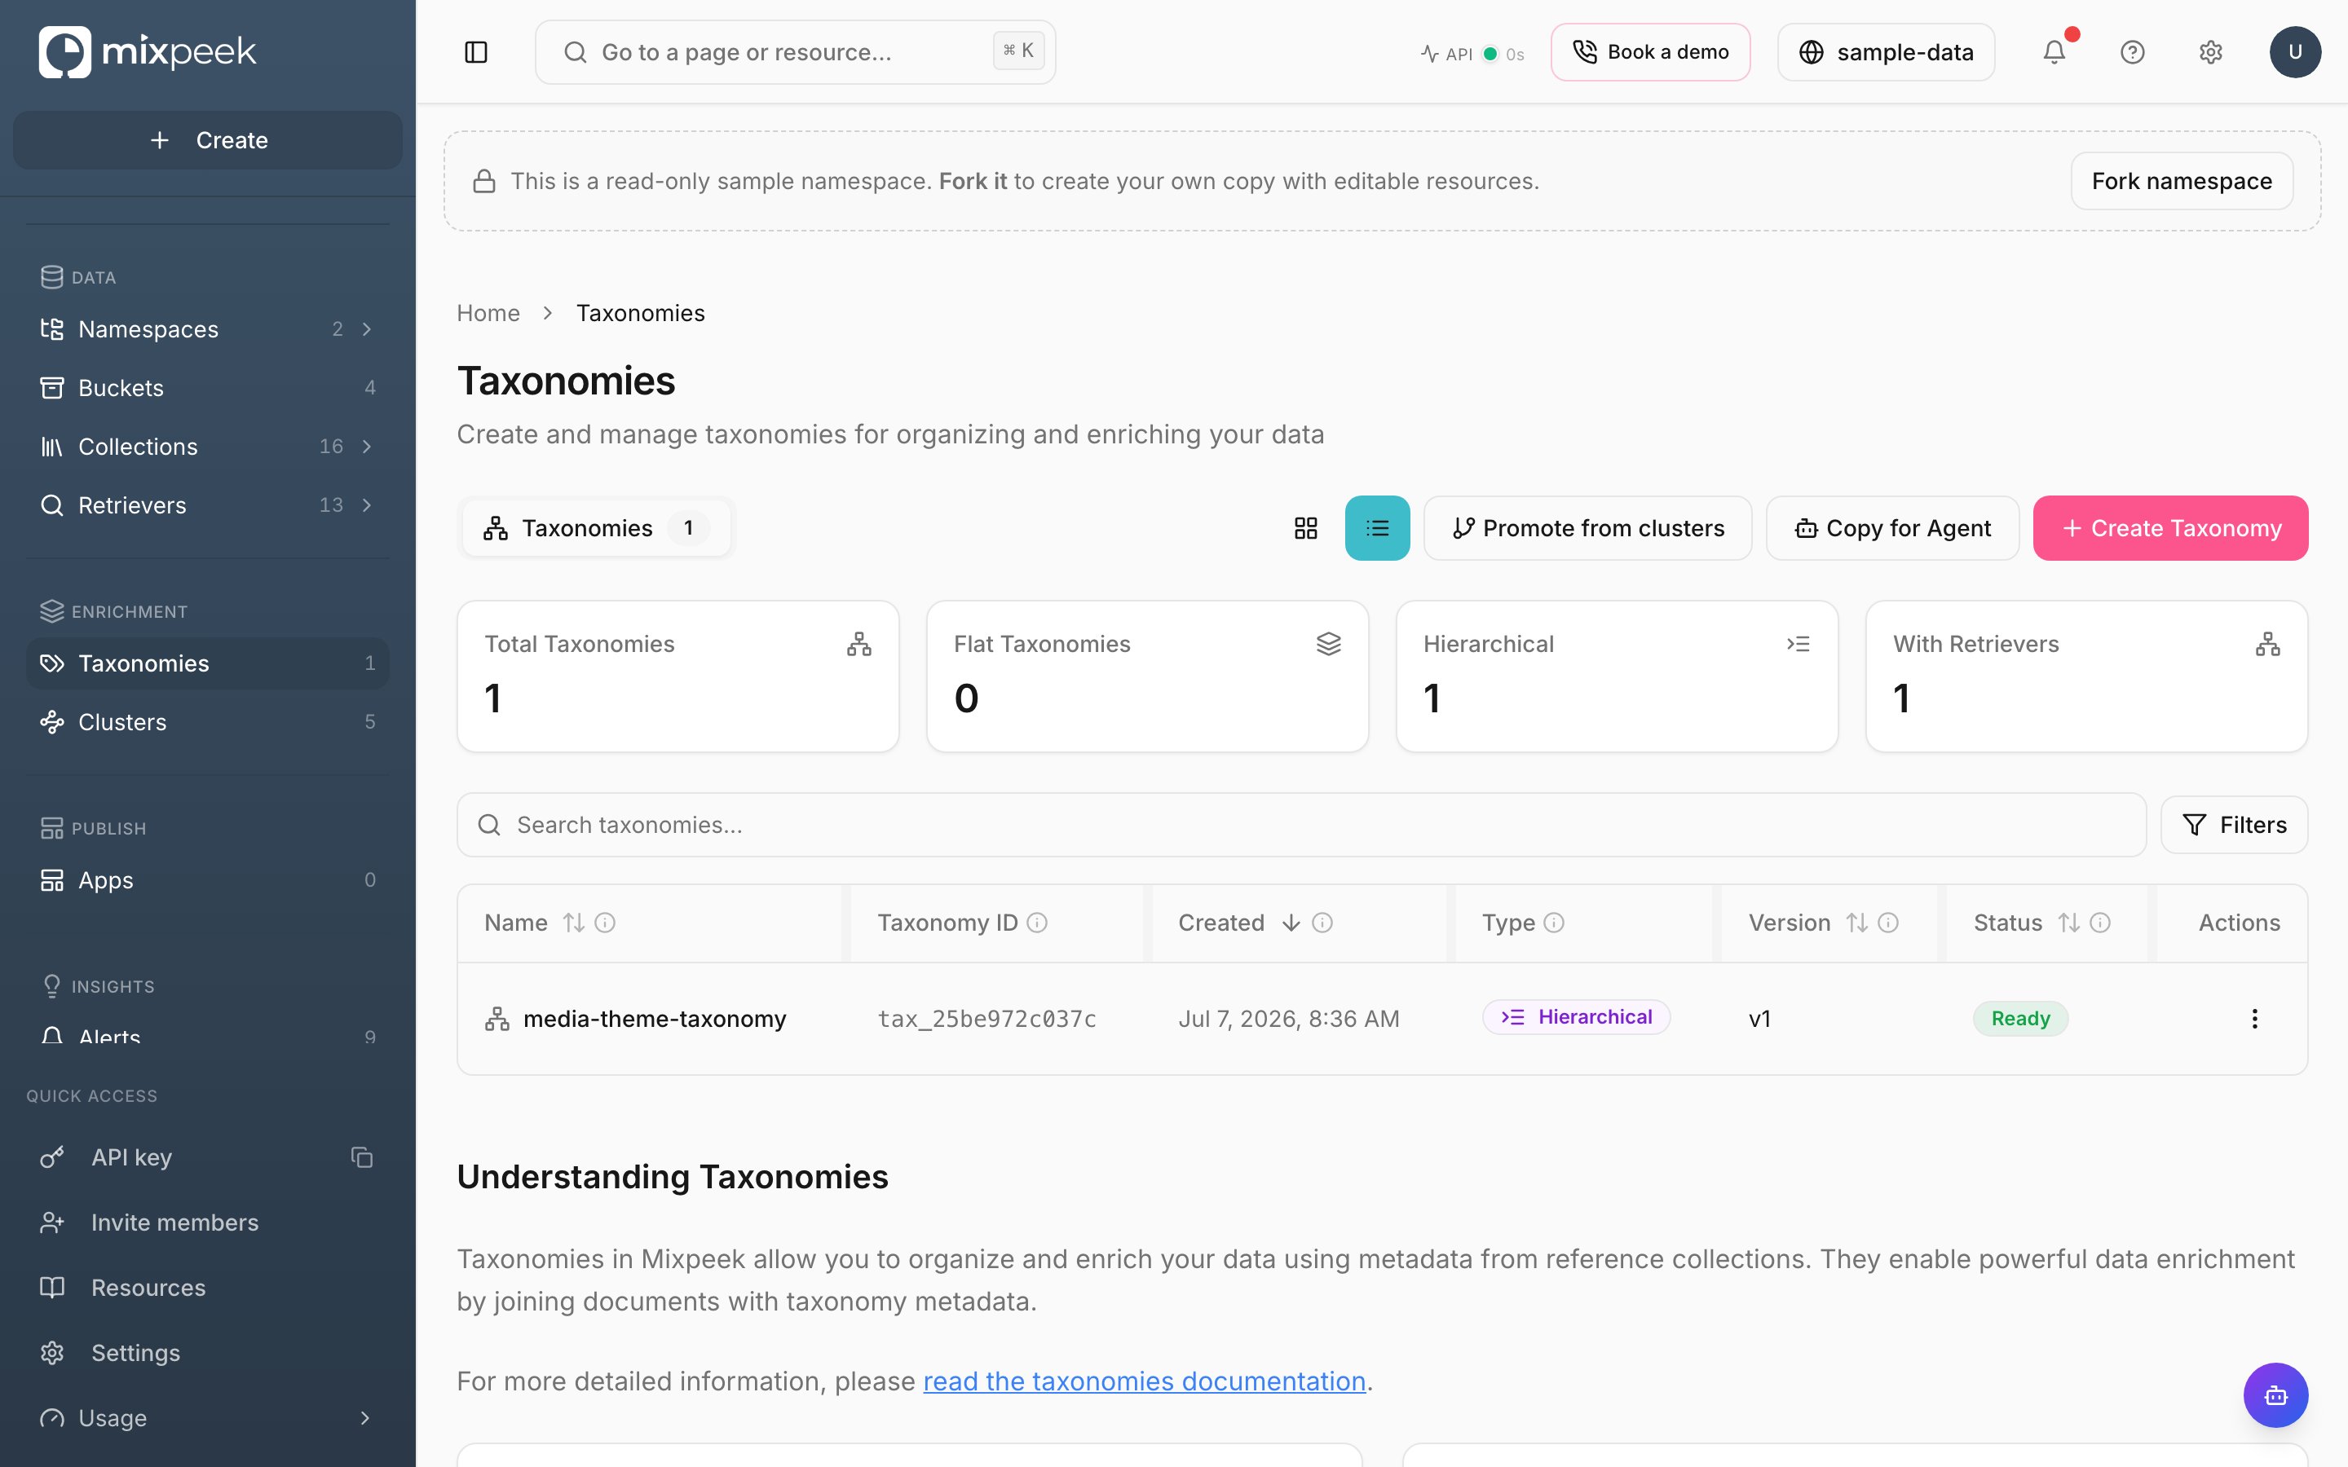The height and width of the screenshot is (1467, 2348).
Task: Sort the table by Status
Action: [2068, 923]
